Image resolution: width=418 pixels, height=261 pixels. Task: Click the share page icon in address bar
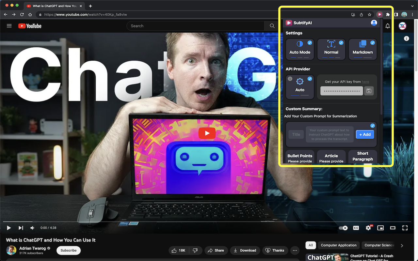[x=362, y=14]
